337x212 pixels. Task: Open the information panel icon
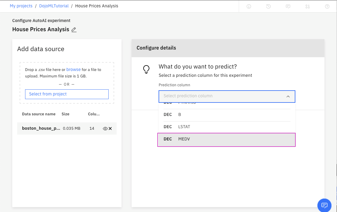coord(249,6)
